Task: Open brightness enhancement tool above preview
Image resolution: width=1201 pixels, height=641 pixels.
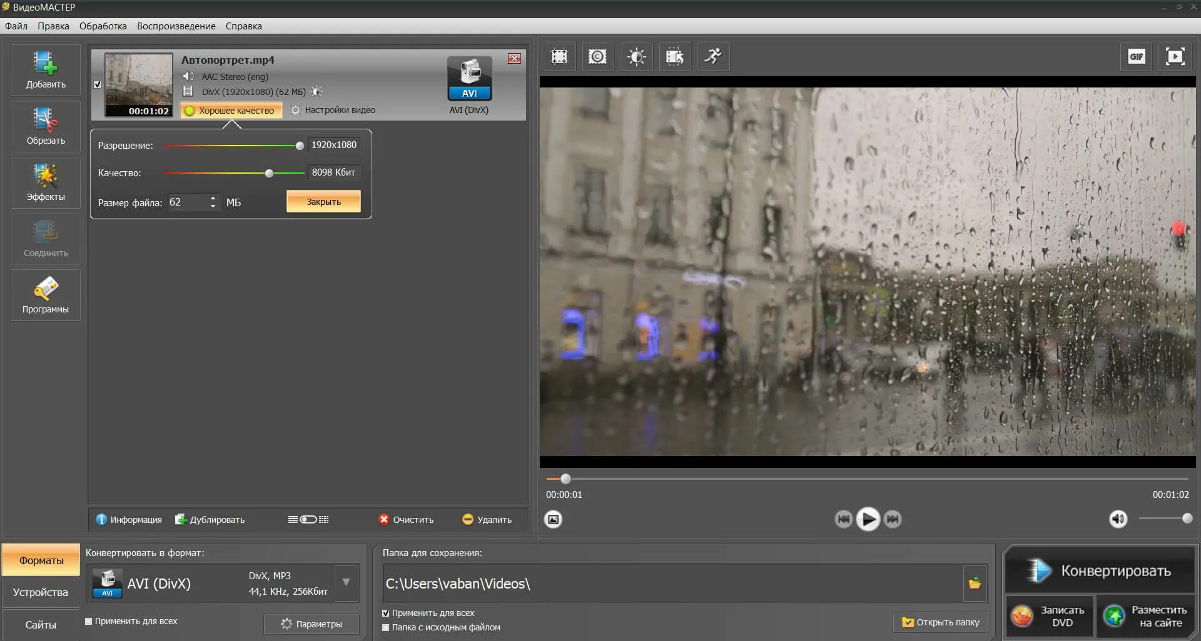Action: pos(636,57)
